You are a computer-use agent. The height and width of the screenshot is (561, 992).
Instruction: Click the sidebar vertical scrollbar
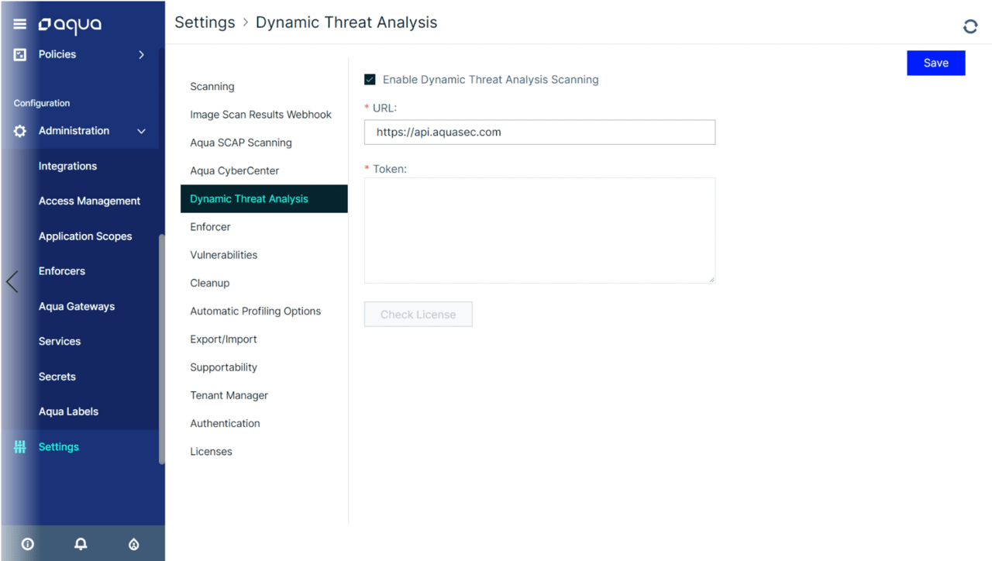pos(161,349)
